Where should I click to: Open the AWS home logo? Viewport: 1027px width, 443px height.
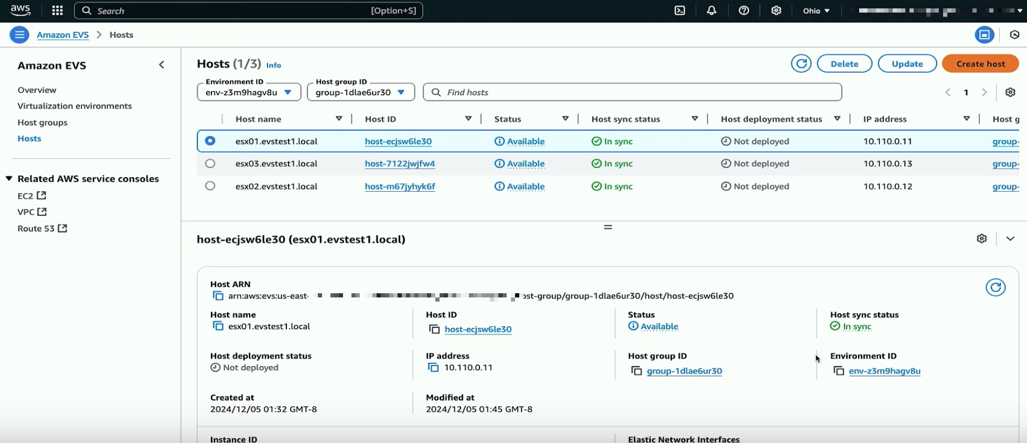tap(20, 10)
